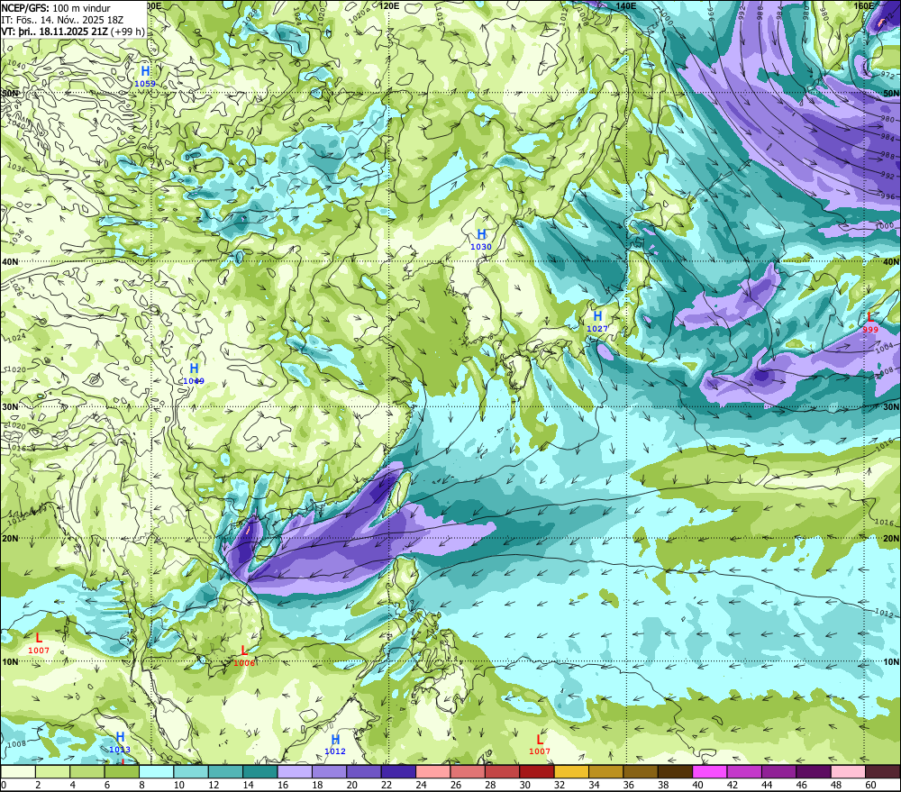The width and height of the screenshot is (901, 792).
Task: Click the H 1030 high pressure marker
Action: [x=481, y=239]
